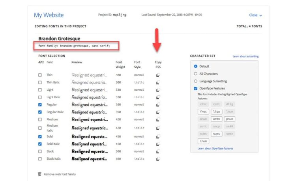Uncheck the Regular font checkbox

tap(40, 105)
